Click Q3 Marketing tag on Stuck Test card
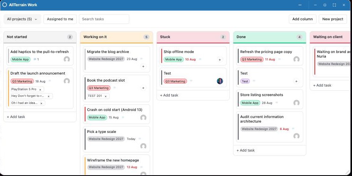 [x=175, y=81]
